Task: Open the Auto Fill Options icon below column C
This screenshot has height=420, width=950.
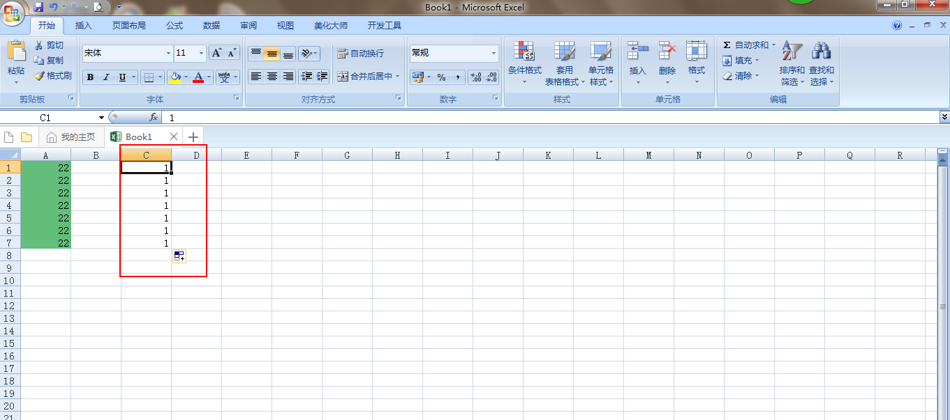Action: pyautogui.click(x=179, y=256)
